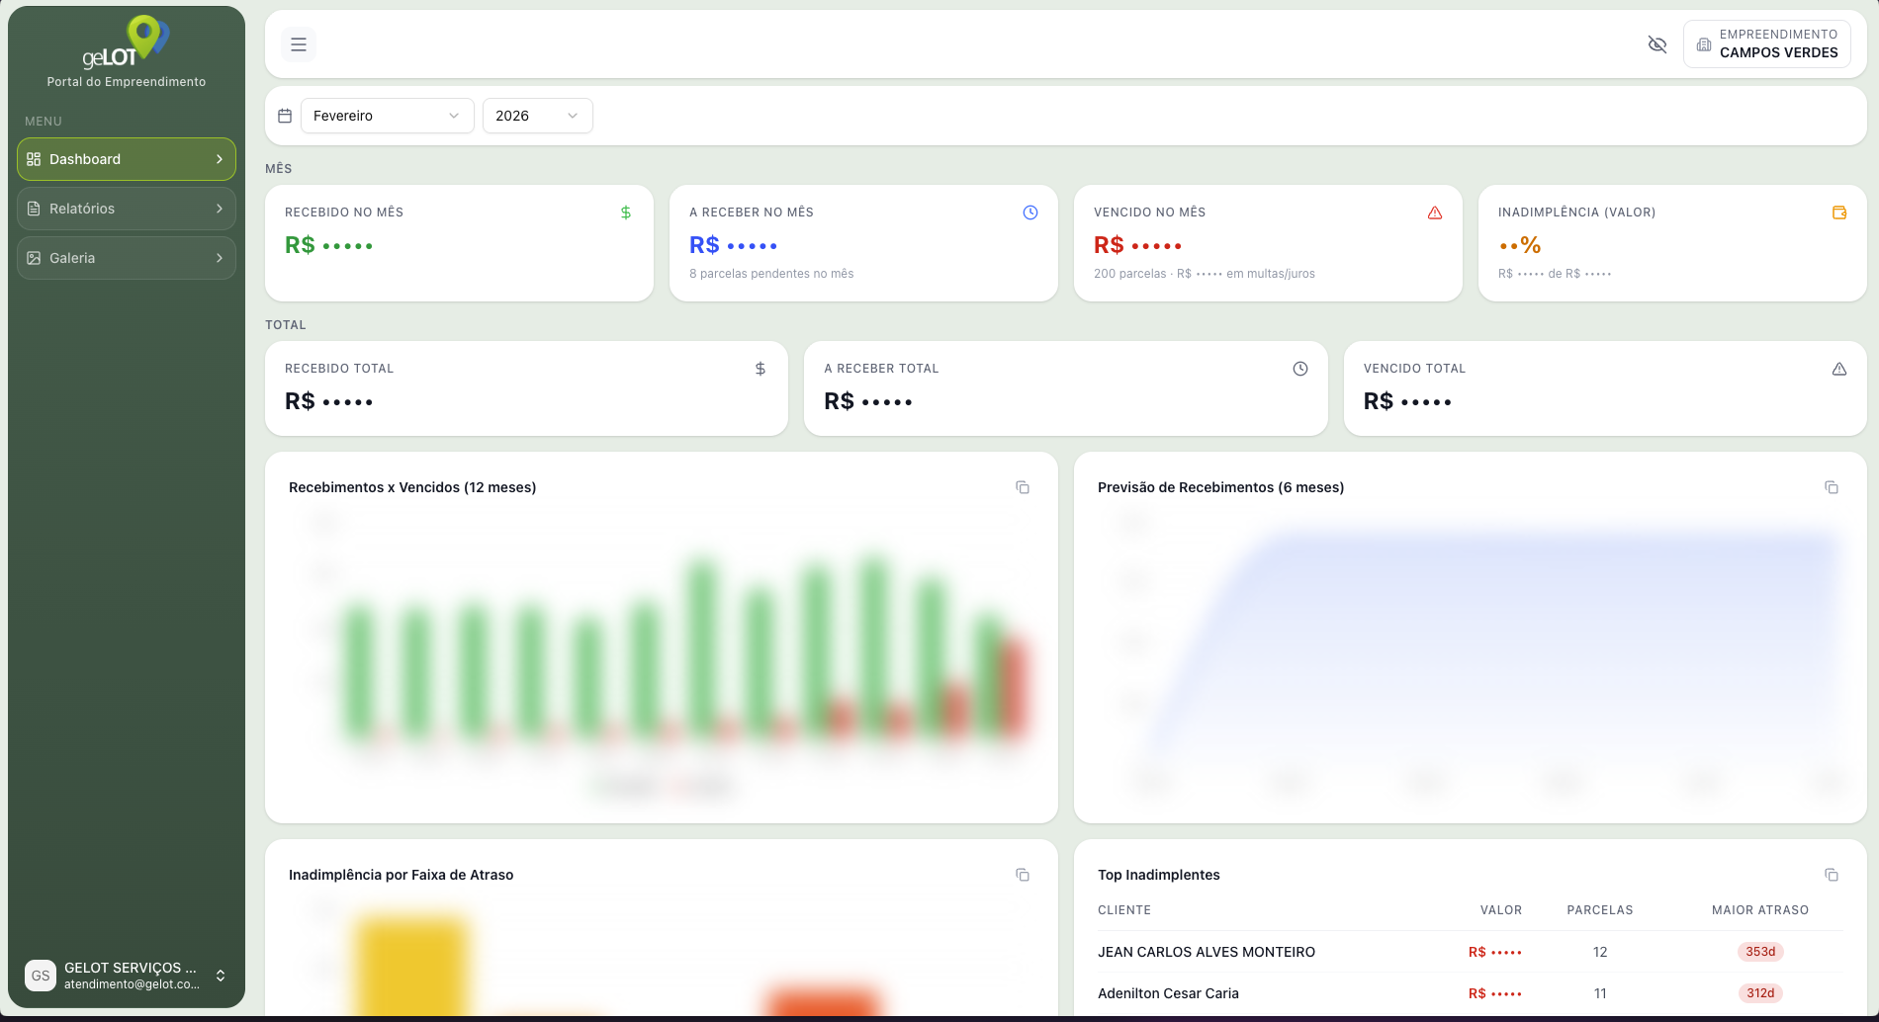Open the GELOT SERVIÇOS account switcher
This screenshot has width=1879, height=1022.
pos(127,976)
